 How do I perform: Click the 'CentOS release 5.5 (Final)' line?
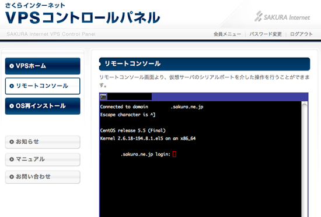point(133,130)
